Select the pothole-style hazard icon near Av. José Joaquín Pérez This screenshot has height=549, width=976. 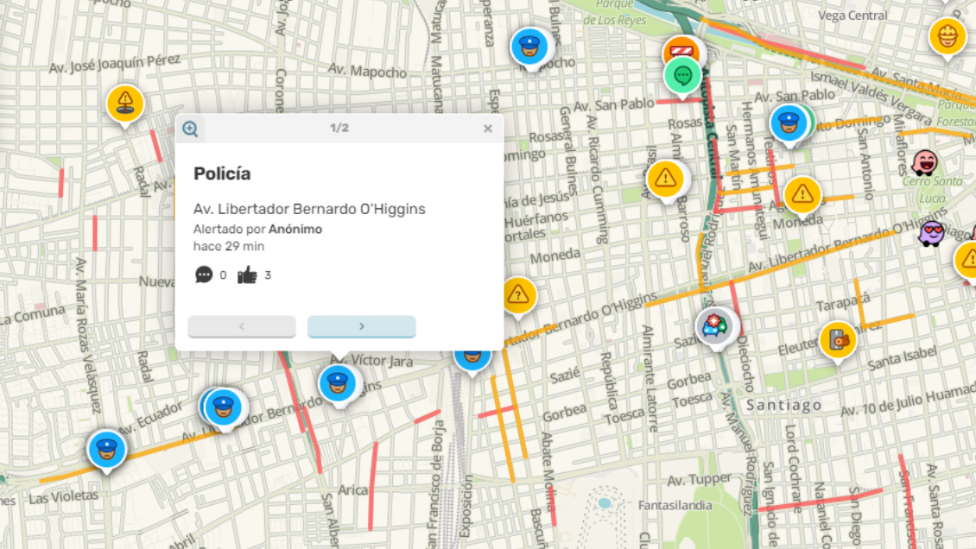coord(126,101)
